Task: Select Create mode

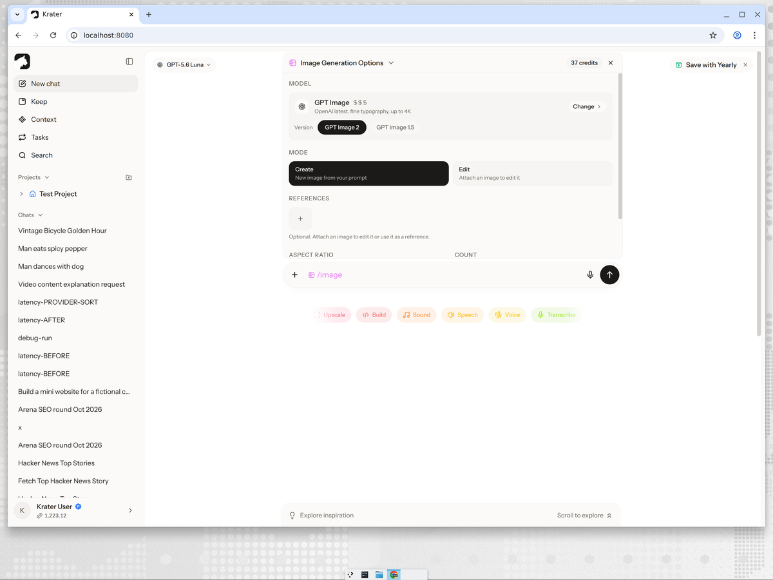Action: pos(368,173)
